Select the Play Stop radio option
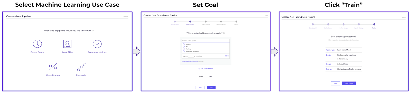 click(184, 49)
